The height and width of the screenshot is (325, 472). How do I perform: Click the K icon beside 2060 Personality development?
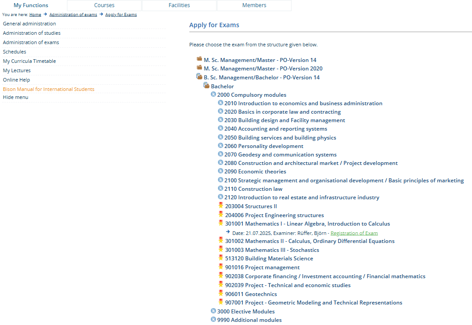coord(221,145)
